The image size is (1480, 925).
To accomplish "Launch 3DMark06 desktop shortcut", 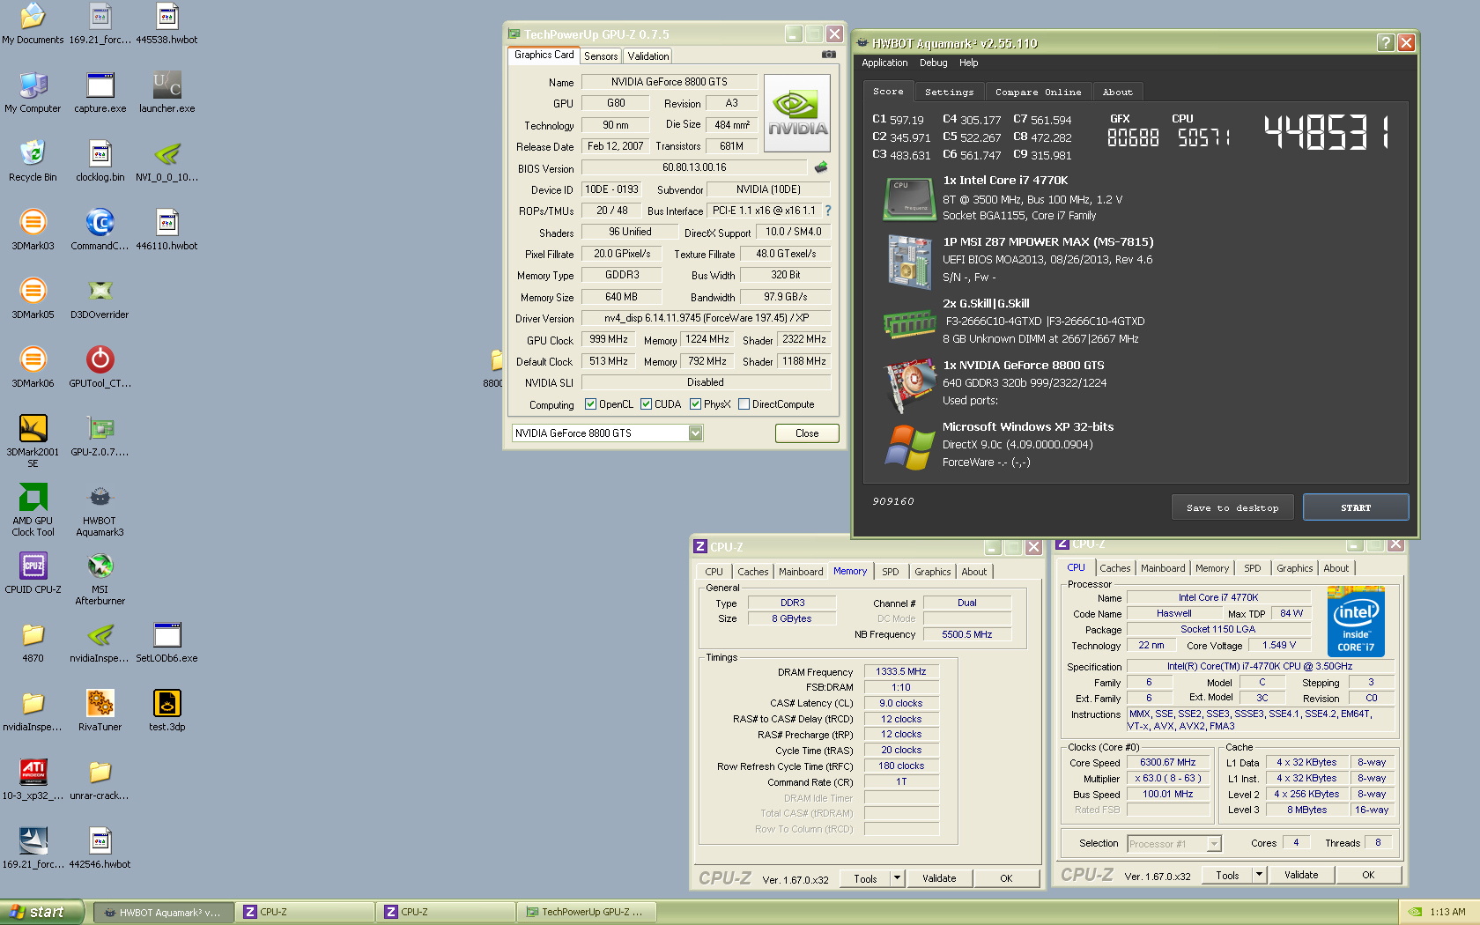I will coord(33,367).
